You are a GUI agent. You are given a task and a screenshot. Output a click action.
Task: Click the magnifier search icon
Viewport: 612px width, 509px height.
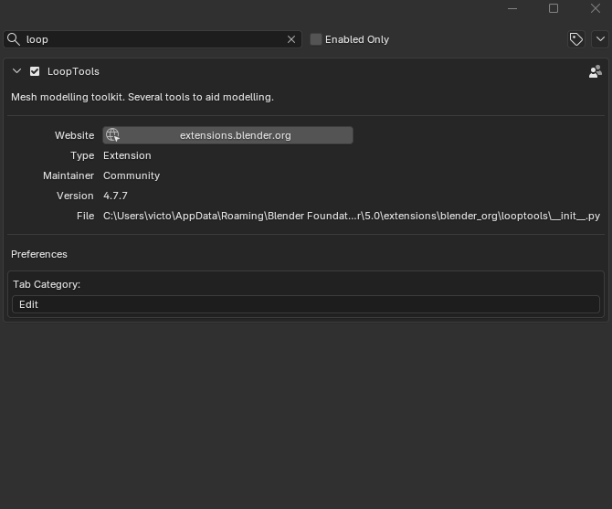coord(14,39)
